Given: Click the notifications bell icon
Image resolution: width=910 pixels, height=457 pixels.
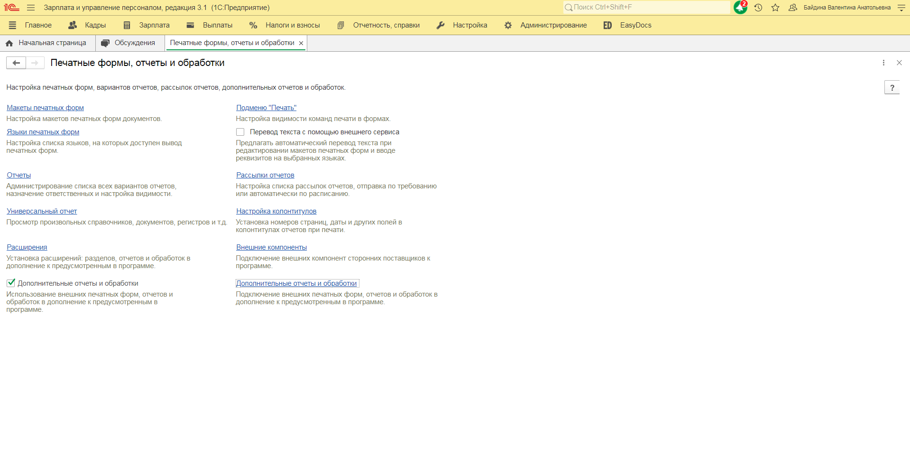Looking at the screenshot, I should (x=740, y=8).
